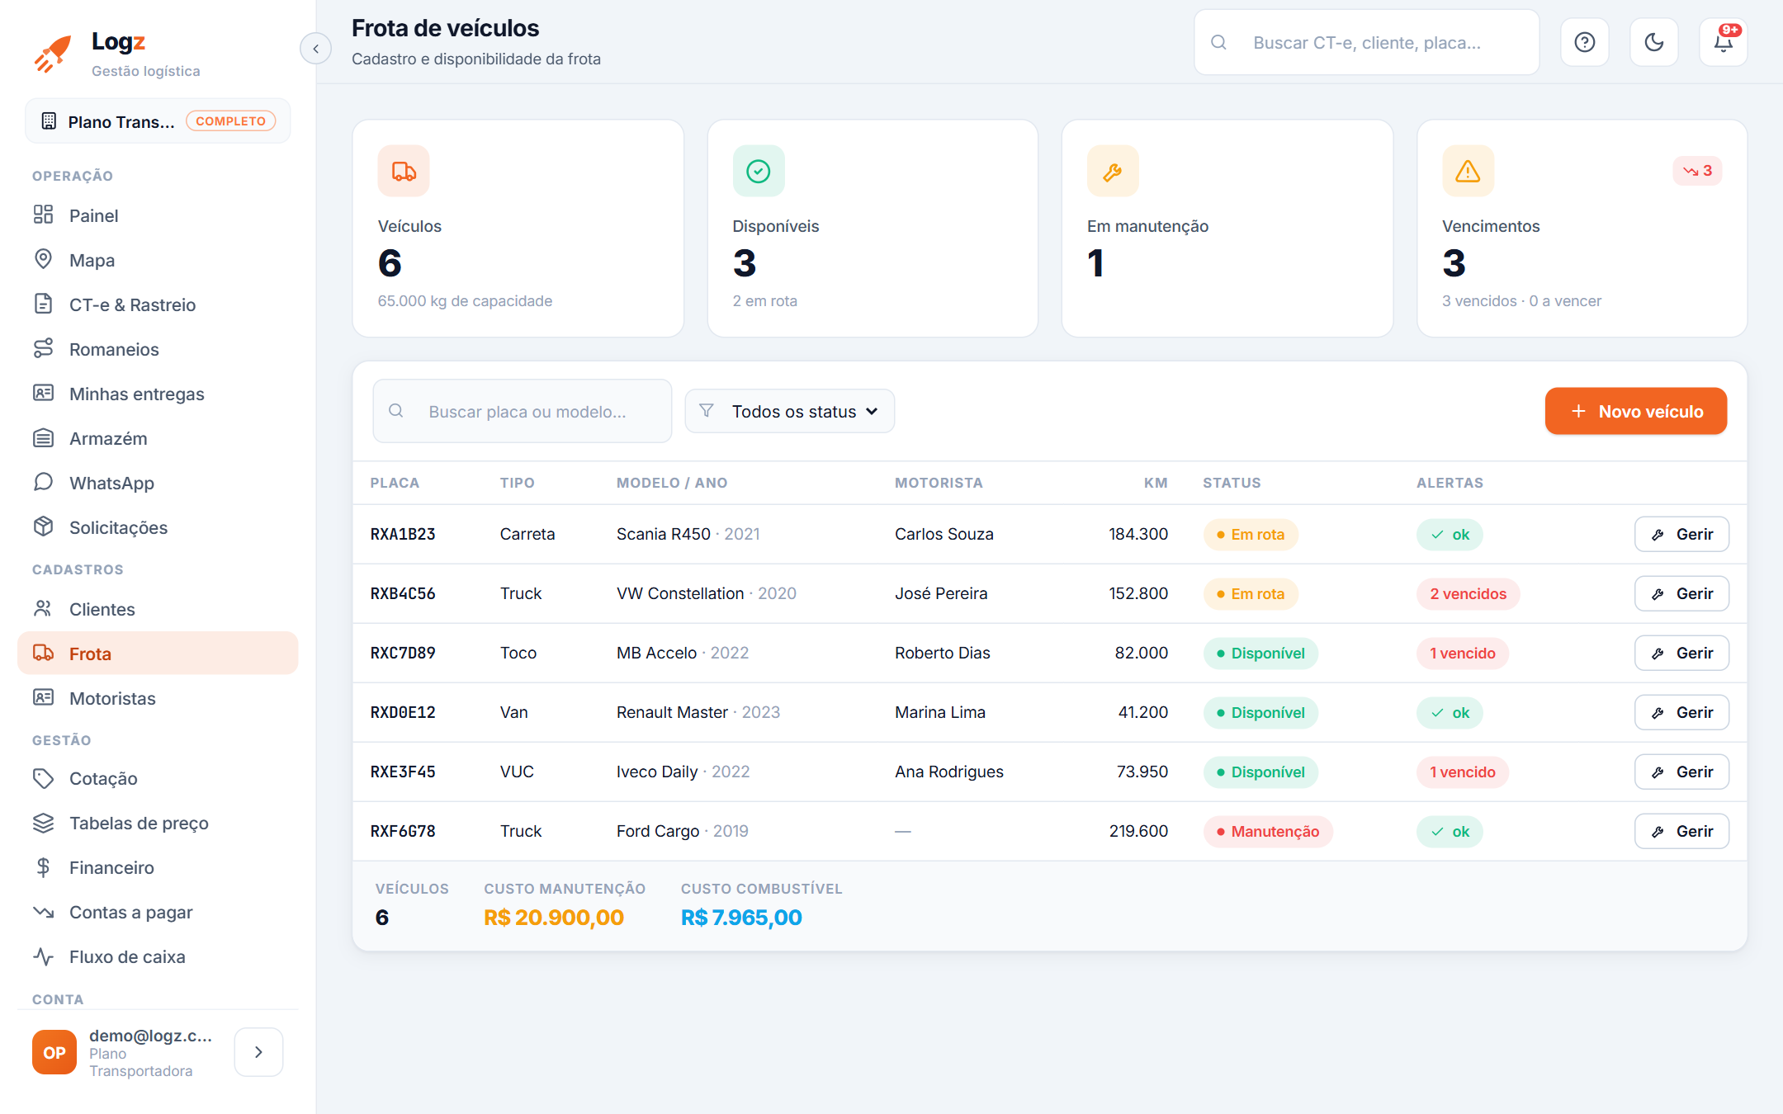This screenshot has width=1783, height=1114.
Task: Click the plate RXC7D89
Action: [x=403, y=653]
